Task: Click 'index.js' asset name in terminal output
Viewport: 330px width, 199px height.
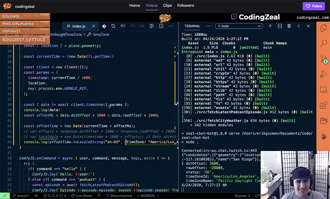Action: tap(190, 47)
